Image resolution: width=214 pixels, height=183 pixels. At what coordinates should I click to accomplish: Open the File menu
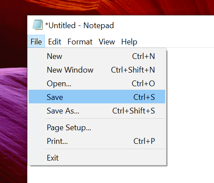coord(36,41)
